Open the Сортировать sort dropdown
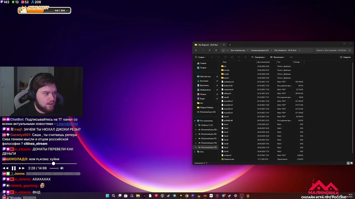355x199 pixels. (259, 57)
